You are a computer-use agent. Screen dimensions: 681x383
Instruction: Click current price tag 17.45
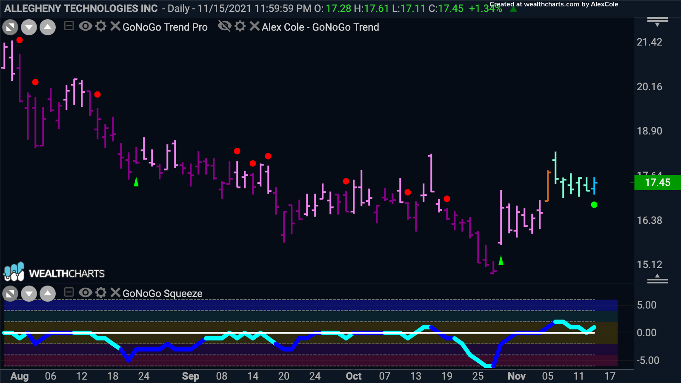tap(658, 183)
